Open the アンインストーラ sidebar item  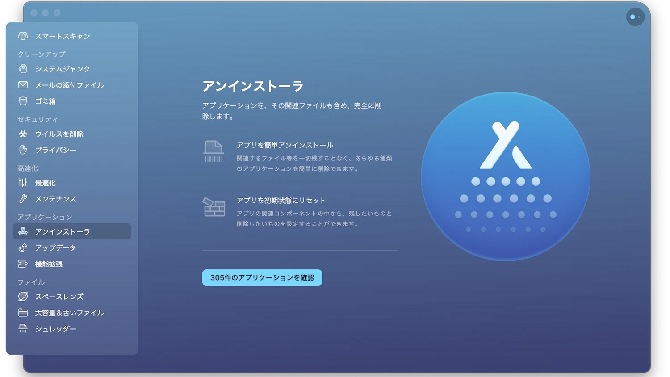click(x=63, y=231)
